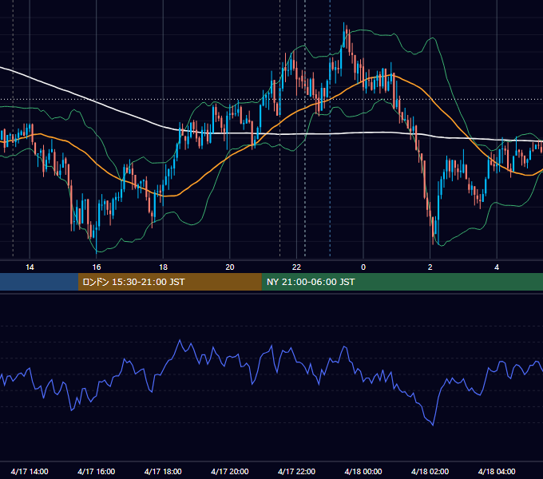543x479 pixels.
Task: Click the hour 18 axis tick label
Action: point(163,267)
